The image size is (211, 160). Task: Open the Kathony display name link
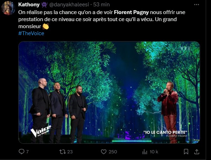29,5
